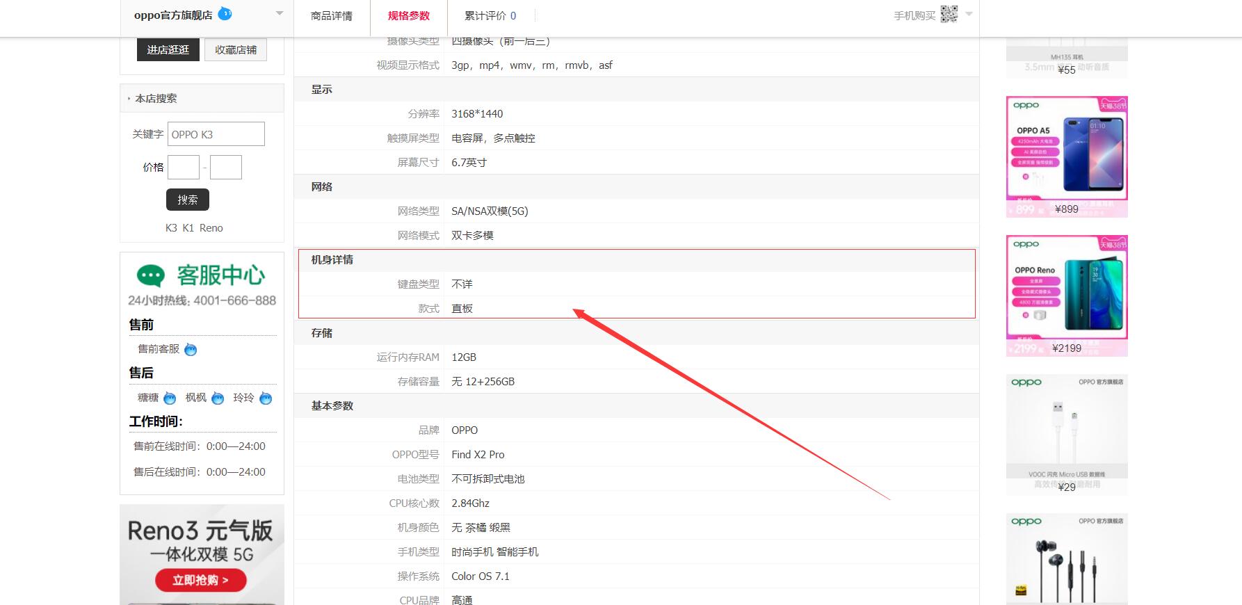Click the model value Find X2 Pro
Viewport: 1242px width, 605px height.
click(478, 455)
